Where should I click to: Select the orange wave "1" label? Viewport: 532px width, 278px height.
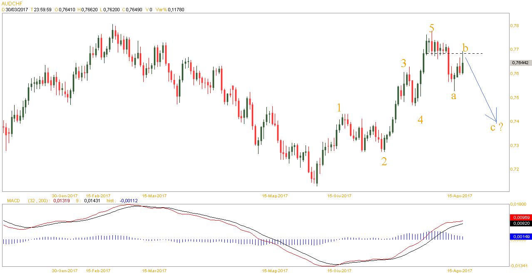pyautogui.click(x=339, y=107)
